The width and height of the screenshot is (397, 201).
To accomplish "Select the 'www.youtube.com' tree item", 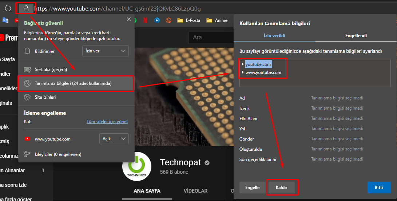I will coord(263,72).
